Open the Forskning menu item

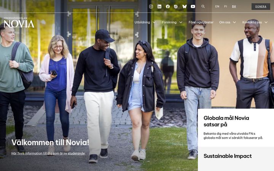(169, 22)
